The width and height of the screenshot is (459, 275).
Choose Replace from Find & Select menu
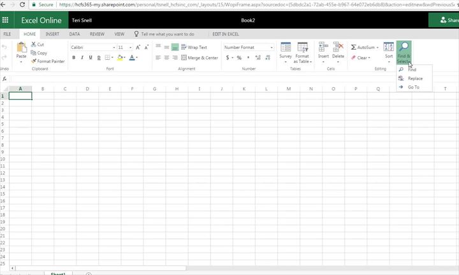point(415,78)
